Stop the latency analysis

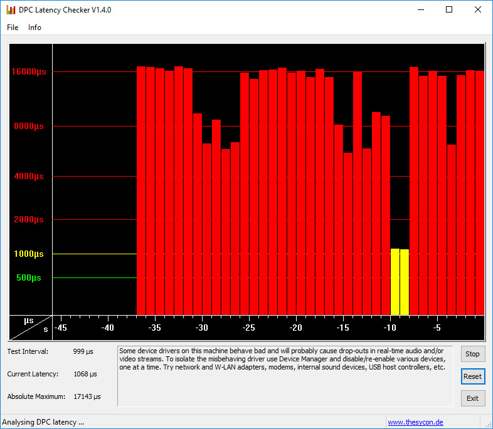[x=472, y=354]
